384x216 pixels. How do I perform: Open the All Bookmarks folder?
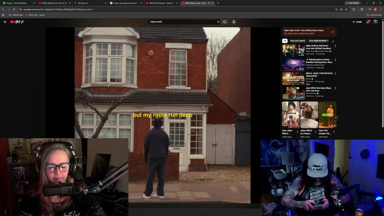[374, 15]
